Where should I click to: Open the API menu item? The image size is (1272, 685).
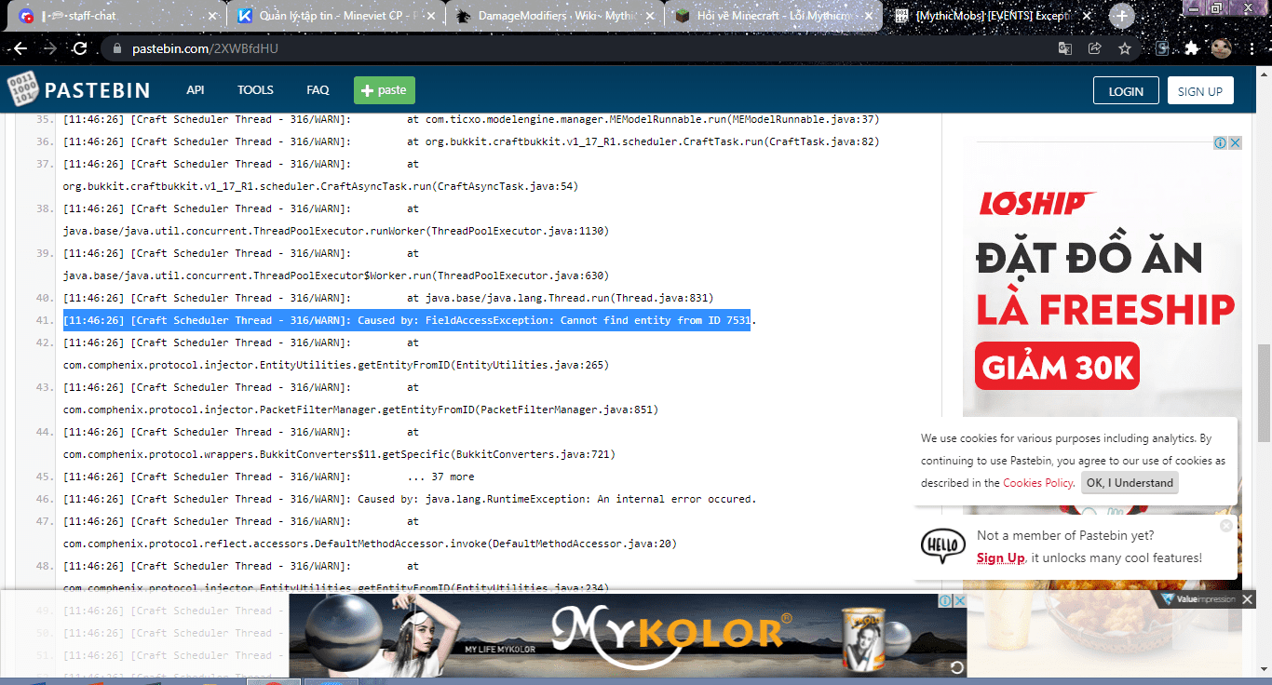click(196, 90)
